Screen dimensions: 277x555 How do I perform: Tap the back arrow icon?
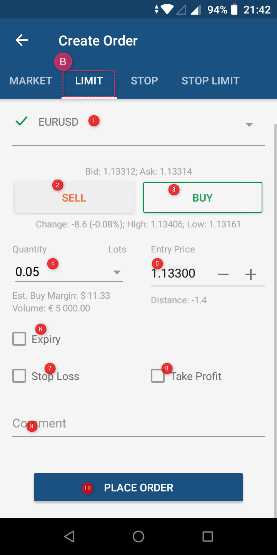22,40
